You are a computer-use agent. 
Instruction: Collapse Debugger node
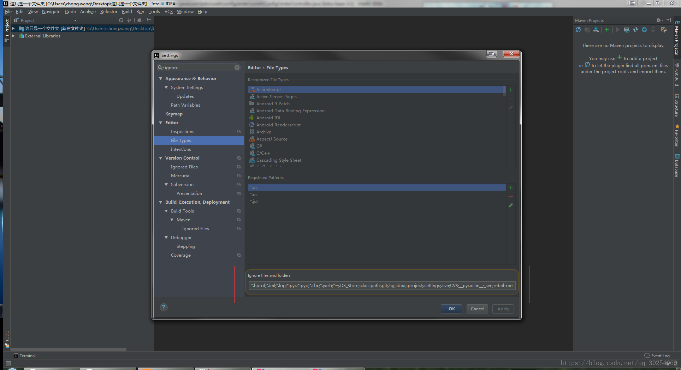166,237
